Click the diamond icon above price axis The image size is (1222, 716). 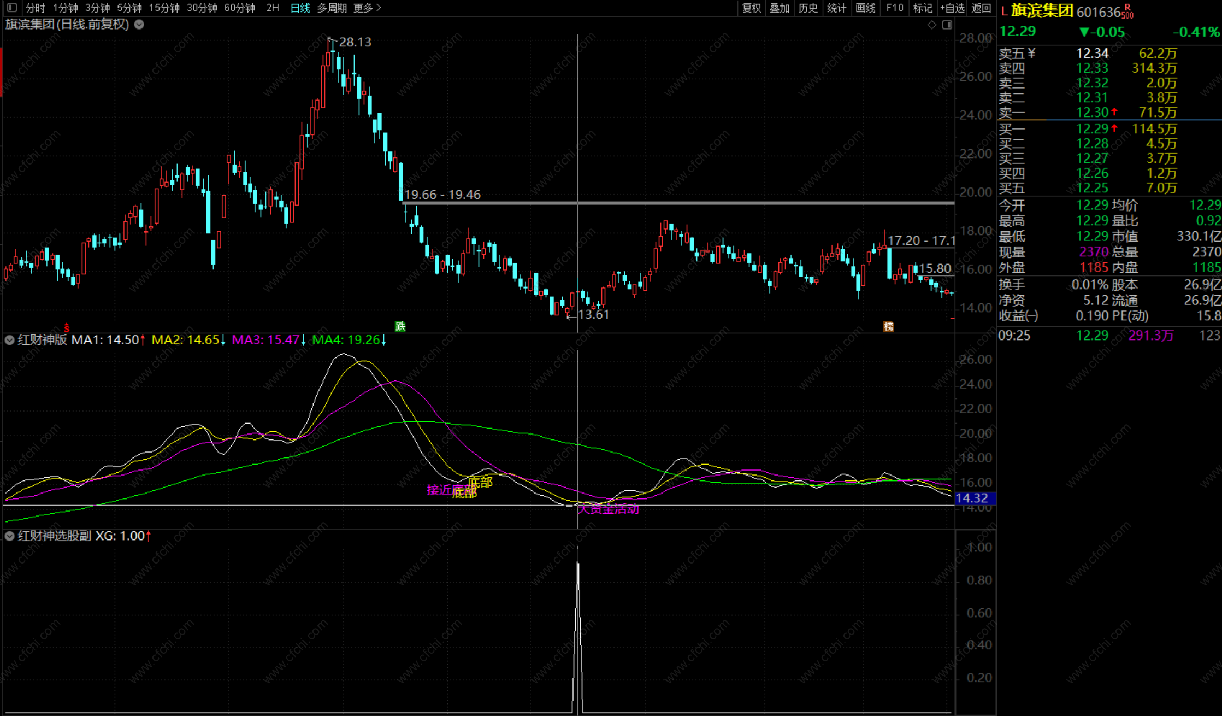pyautogui.click(x=932, y=25)
